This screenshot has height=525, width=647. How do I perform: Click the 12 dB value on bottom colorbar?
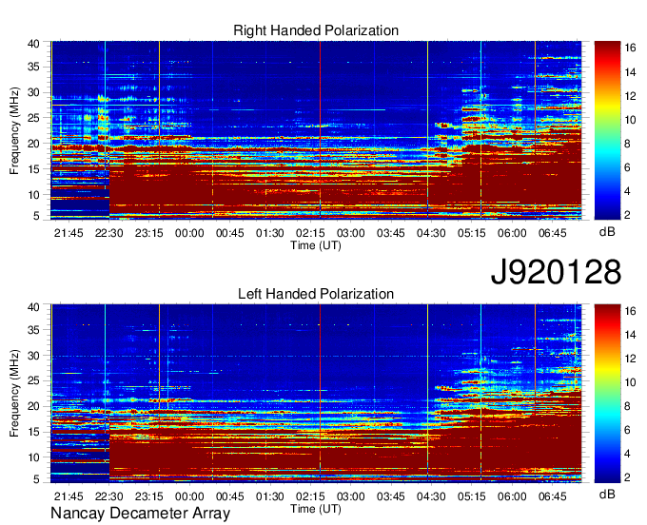click(x=630, y=359)
